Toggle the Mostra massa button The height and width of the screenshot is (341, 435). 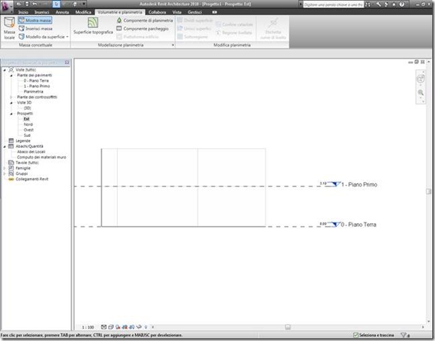click(35, 20)
